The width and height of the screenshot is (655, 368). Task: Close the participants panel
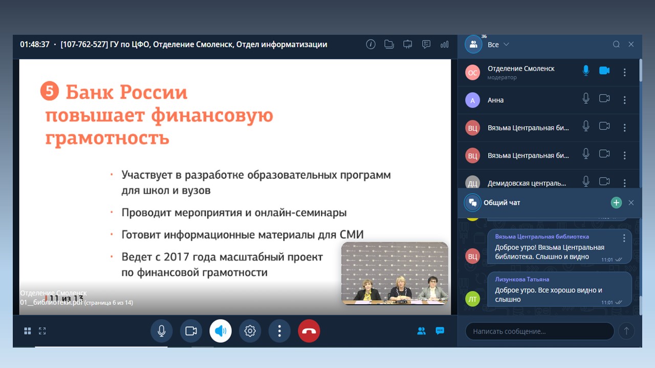pyautogui.click(x=631, y=44)
